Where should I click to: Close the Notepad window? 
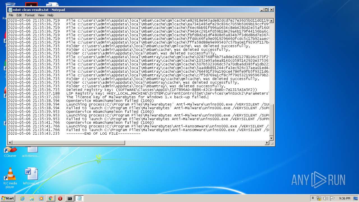click(271, 10)
